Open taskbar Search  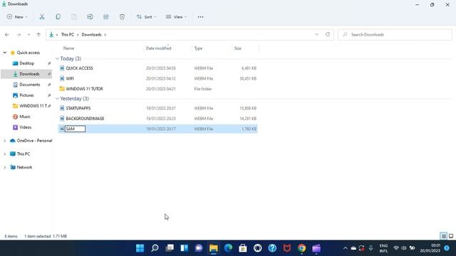(x=155, y=248)
